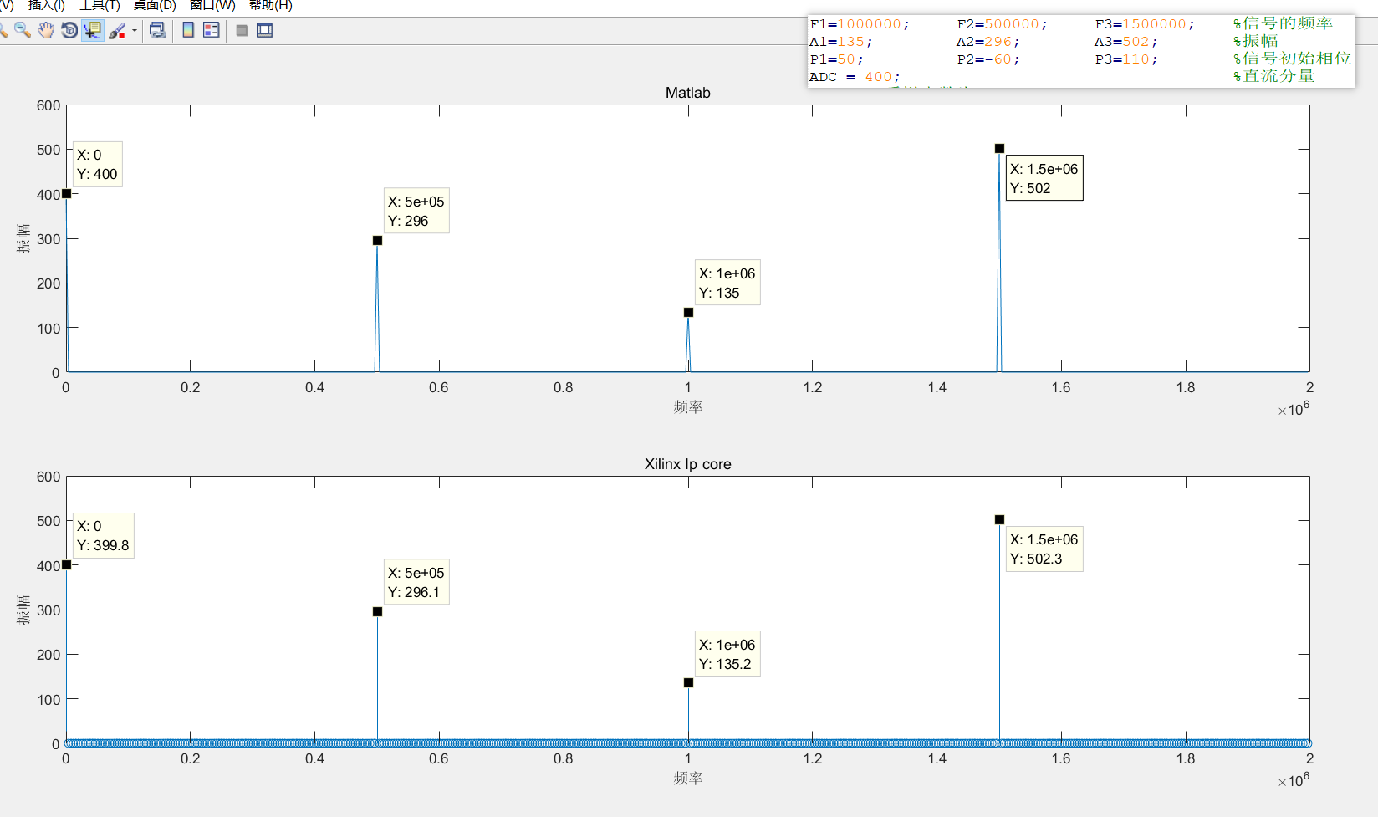Open the 工具(T) menu
Screen dimensions: 1378x817
coord(100,5)
